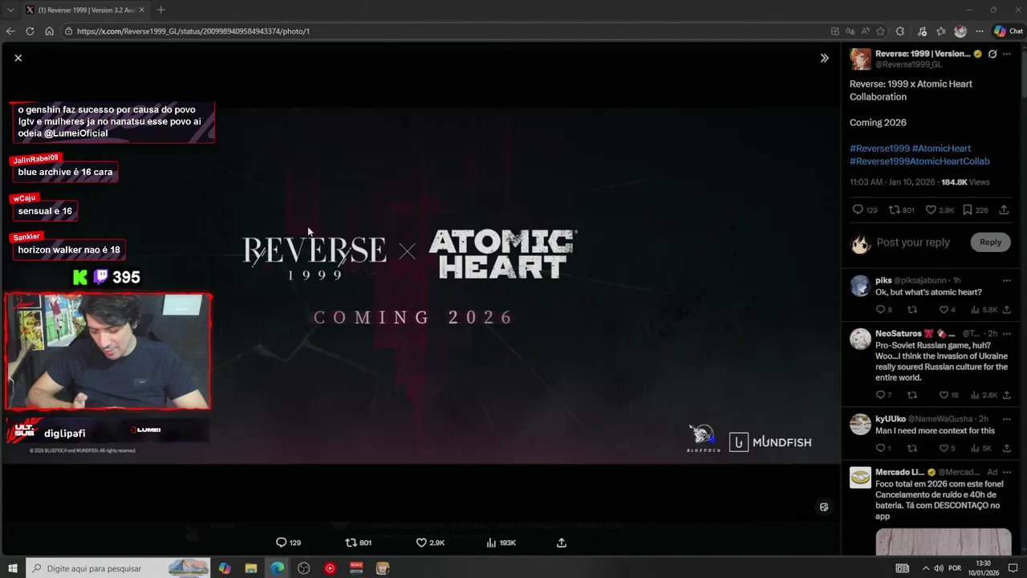Open OBS Studio from the taskbar
Viewport: 1027px width, 578px height.
click(303, 568)
